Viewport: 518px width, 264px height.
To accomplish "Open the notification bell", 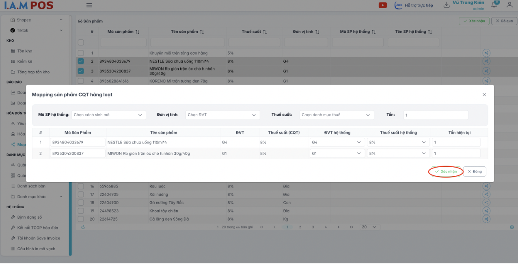I will [494, 5].
